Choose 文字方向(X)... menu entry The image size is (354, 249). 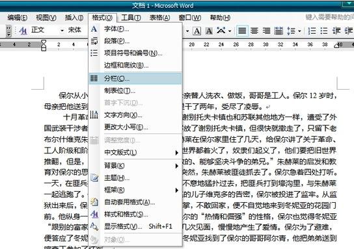(x=135, y=115)
